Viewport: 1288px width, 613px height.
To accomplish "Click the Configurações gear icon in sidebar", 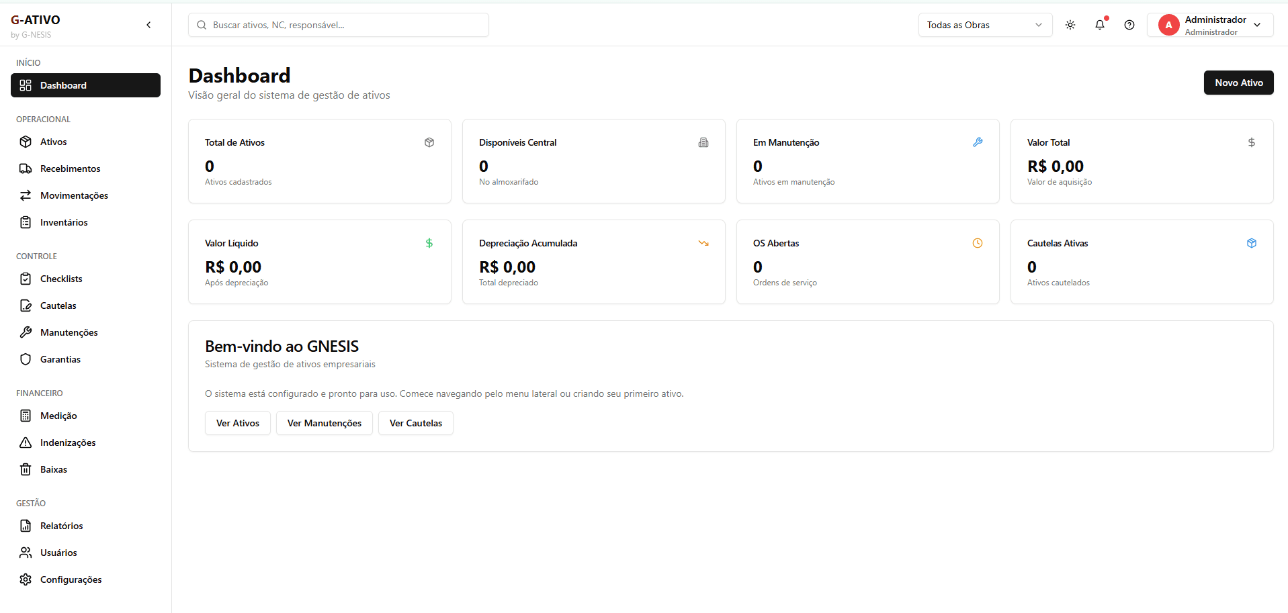I will pos(26,579).
